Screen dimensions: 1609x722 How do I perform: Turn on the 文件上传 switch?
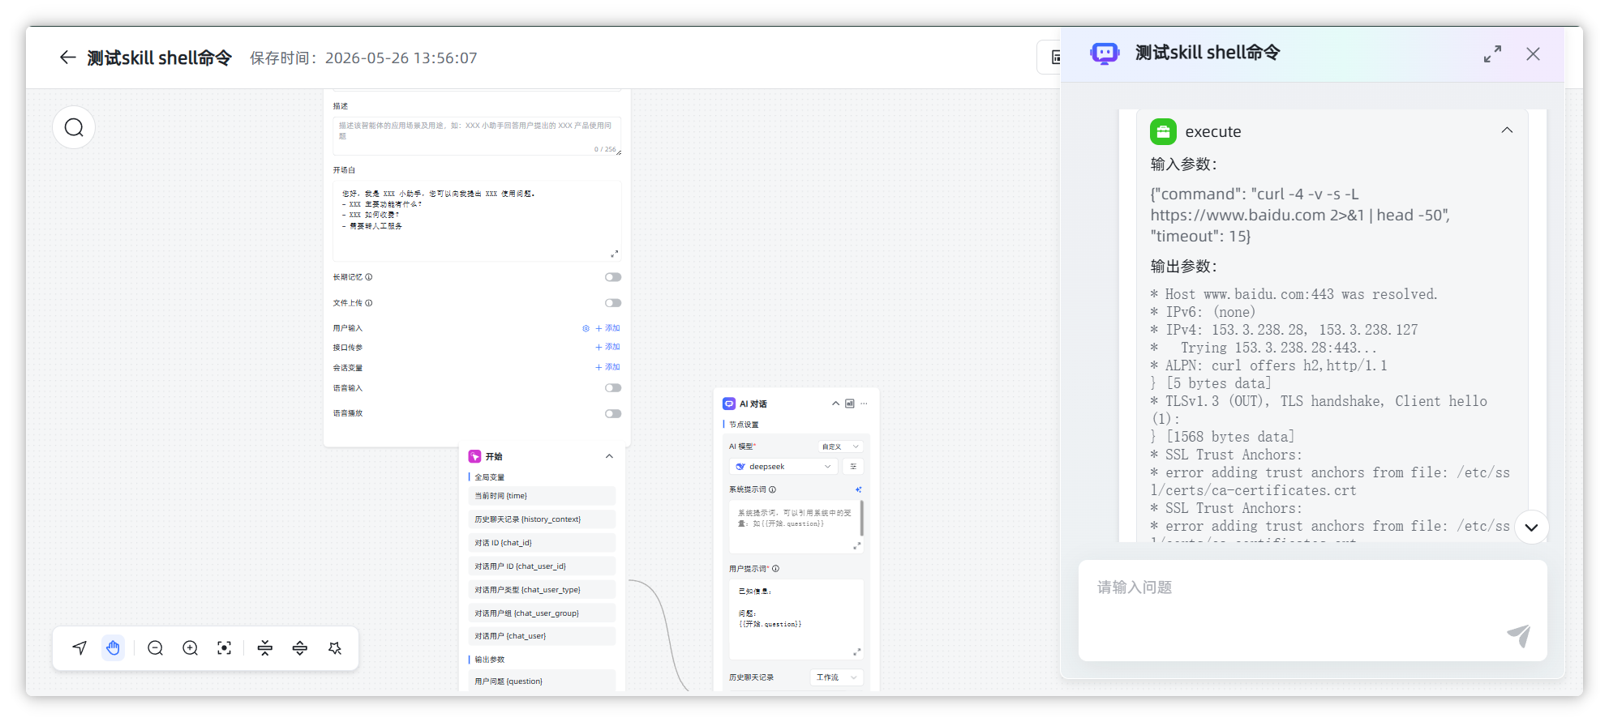(x=613, y=303)
